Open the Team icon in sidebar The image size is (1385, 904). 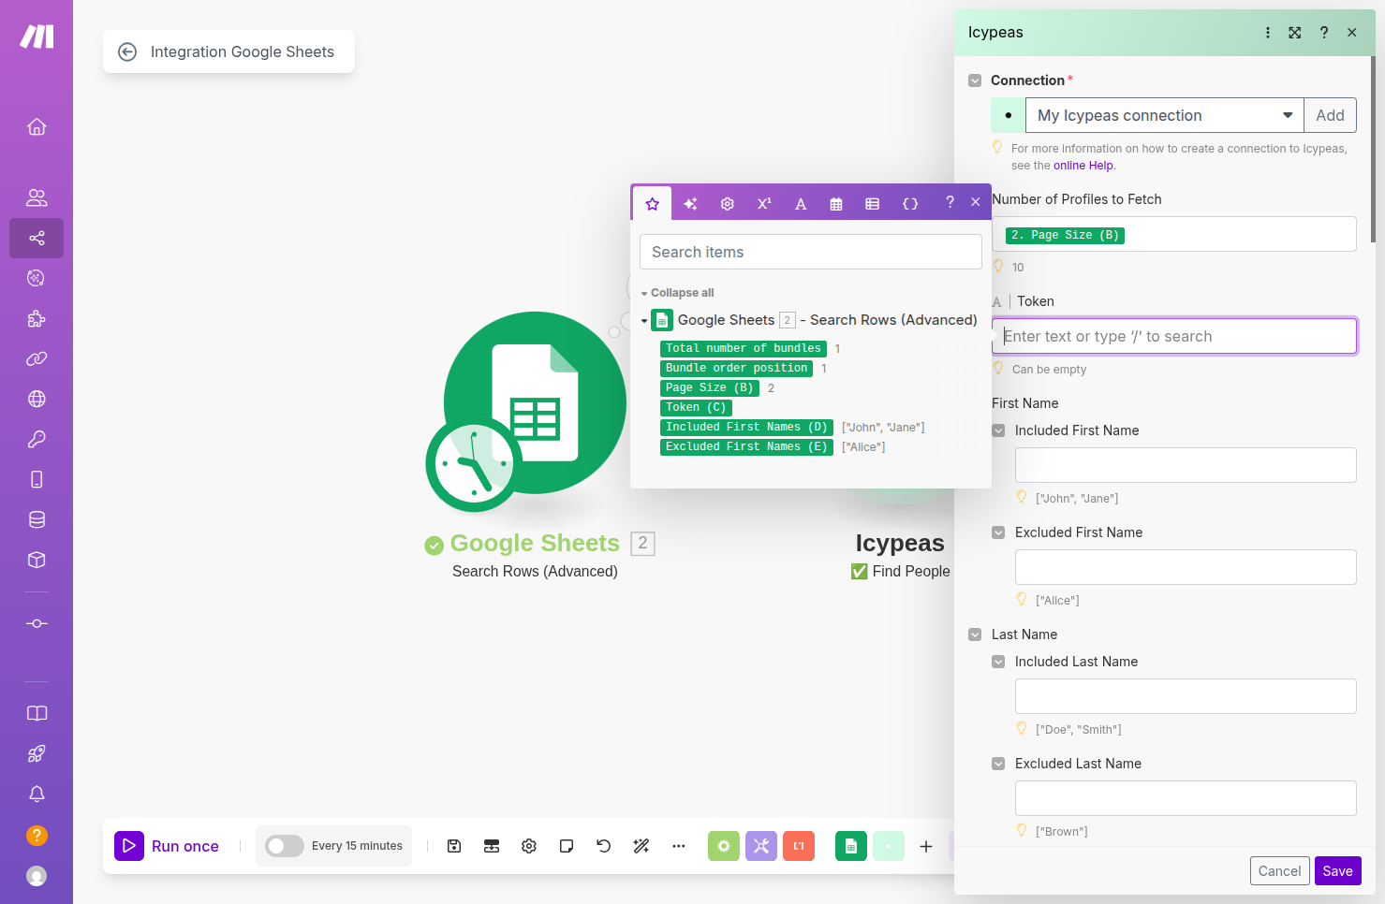coord(37,197)
